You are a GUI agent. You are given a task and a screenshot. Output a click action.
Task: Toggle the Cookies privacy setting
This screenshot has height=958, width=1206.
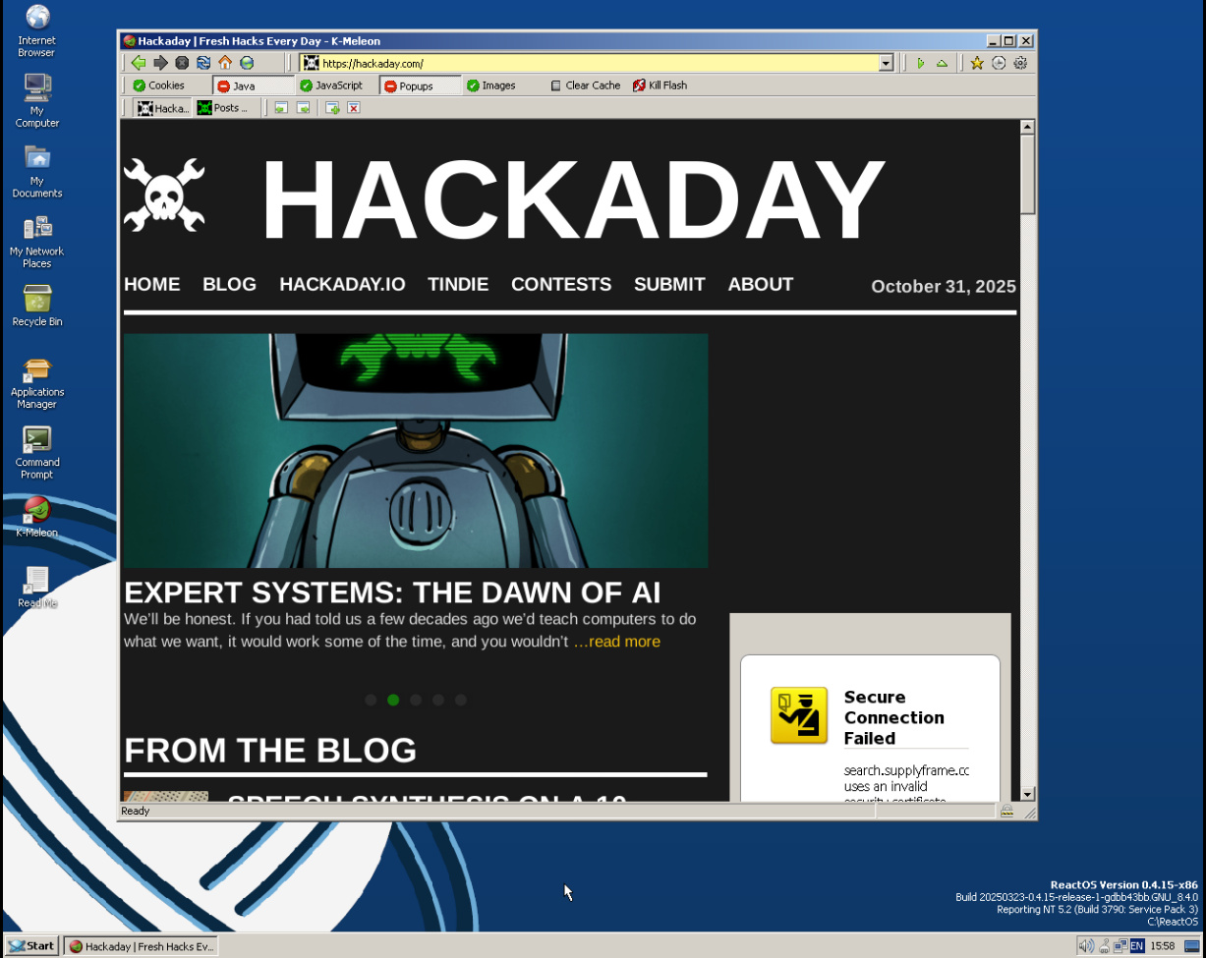[158, 85]
